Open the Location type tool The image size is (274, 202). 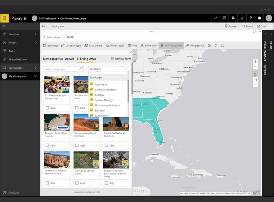pos(71,45)
